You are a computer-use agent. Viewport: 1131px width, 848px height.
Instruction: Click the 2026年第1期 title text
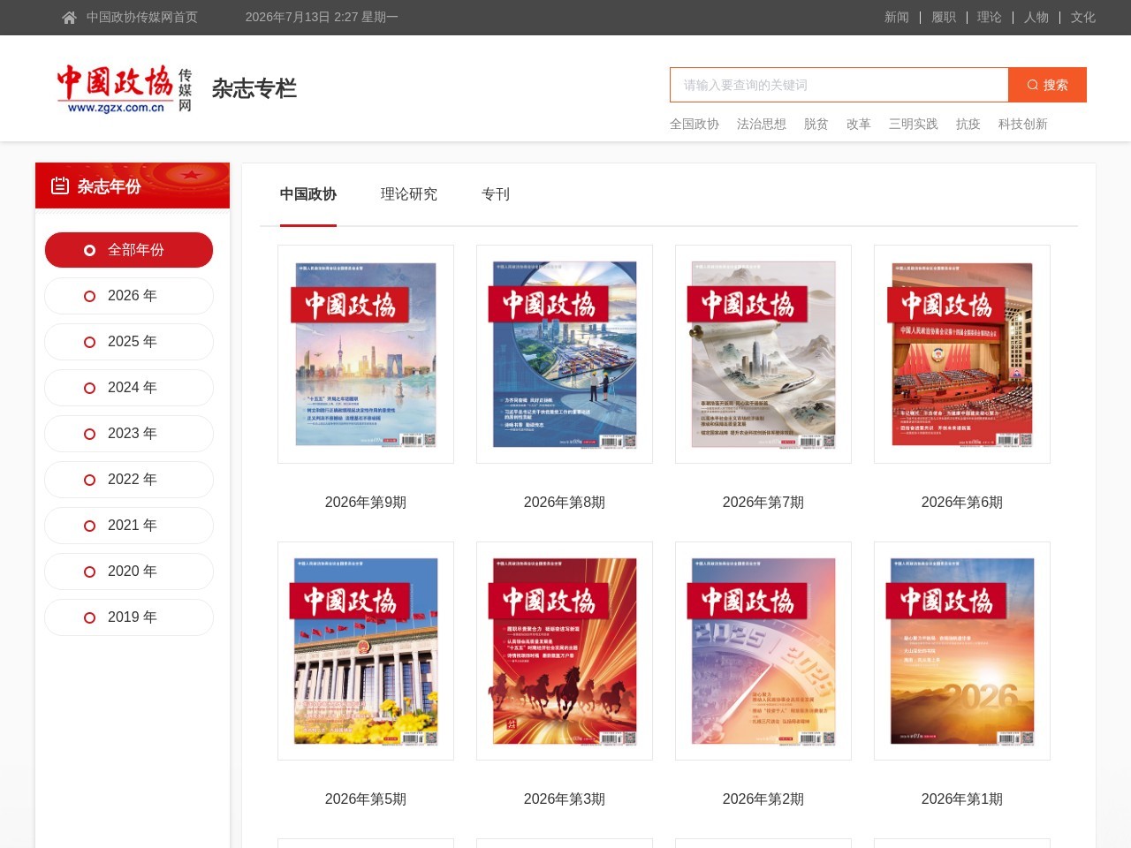coord(962,799)
